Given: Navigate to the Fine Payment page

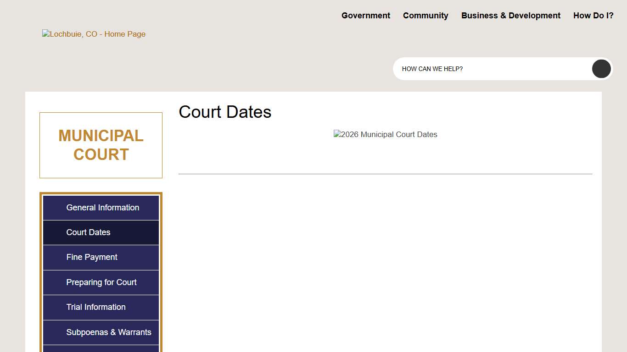Looking at the screenshot, I should coord(91,257).
